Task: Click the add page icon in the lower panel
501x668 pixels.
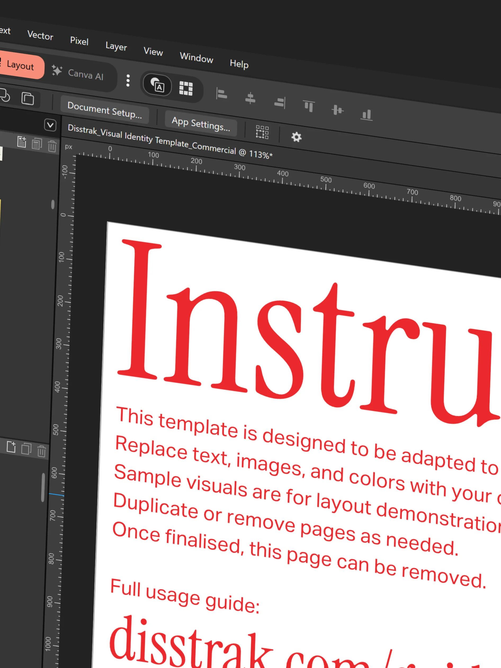Action: click(x=11, y=447)
